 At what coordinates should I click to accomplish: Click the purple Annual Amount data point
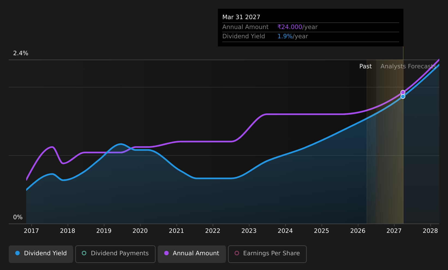(403, 92)
